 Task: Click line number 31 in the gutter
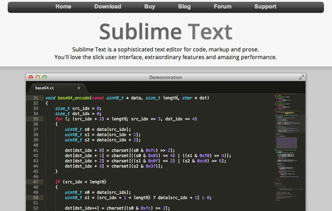click(36, 98)
